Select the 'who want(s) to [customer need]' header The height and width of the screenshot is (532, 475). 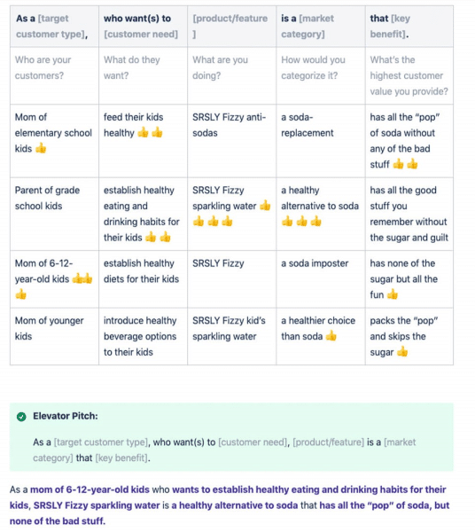pos(143,26)
